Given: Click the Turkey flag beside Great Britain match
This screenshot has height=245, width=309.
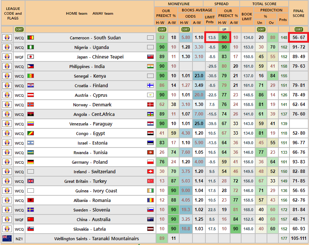Looking at the screenshot, I should click(x=150, y=181).
